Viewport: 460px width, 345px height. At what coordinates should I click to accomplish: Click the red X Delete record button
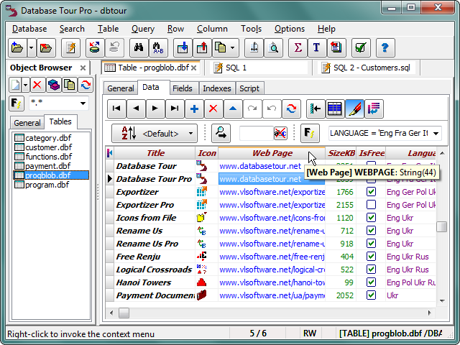click(x=213, y=109)
